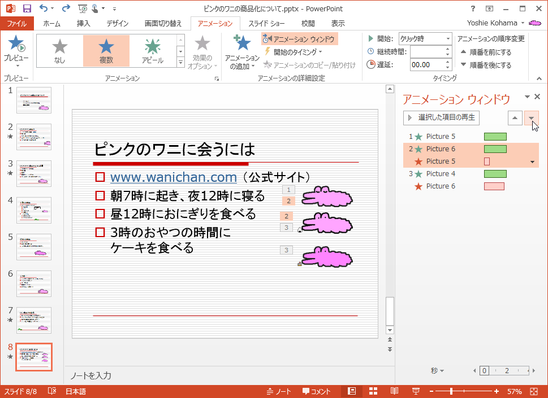Select the '複数' animation effect
Viewport: 548px width, 398px height.
[106, 51]
